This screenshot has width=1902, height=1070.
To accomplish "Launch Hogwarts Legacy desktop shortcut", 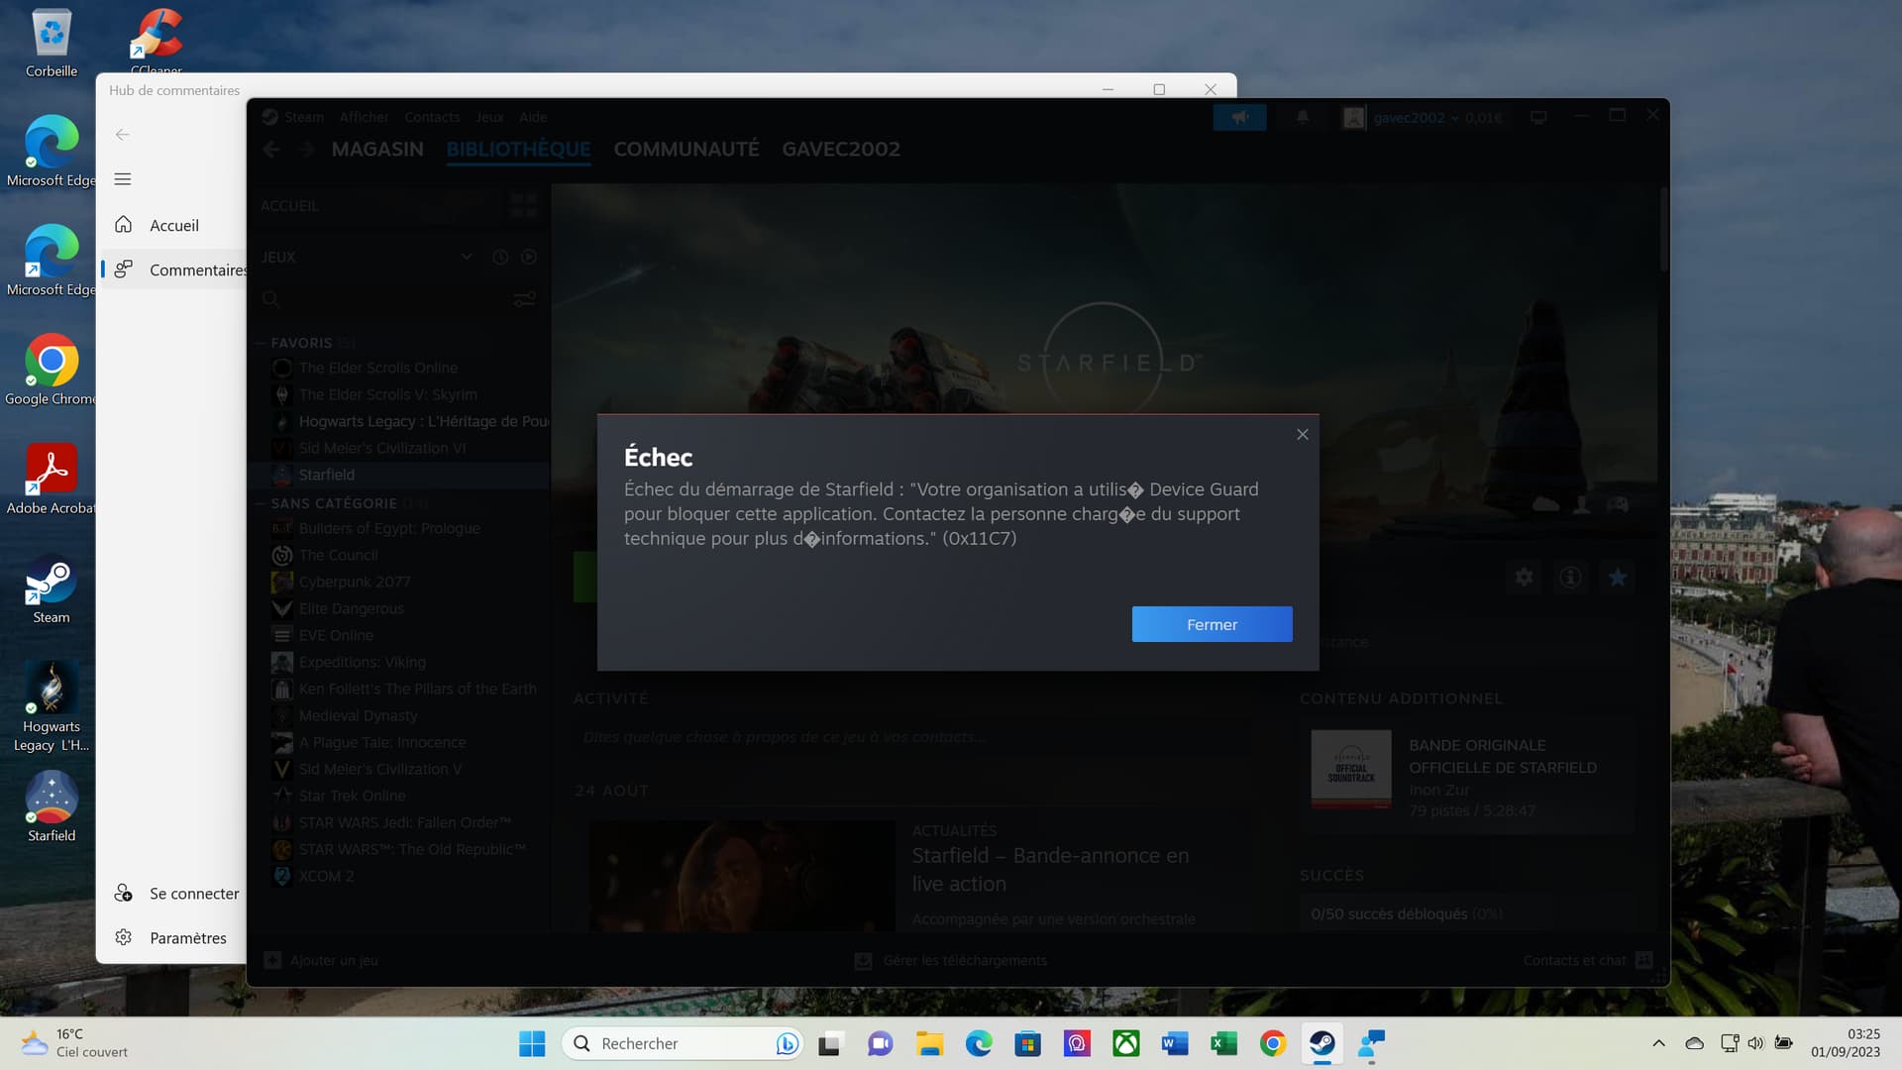I will pyautogui.click(x=52, y=707).
